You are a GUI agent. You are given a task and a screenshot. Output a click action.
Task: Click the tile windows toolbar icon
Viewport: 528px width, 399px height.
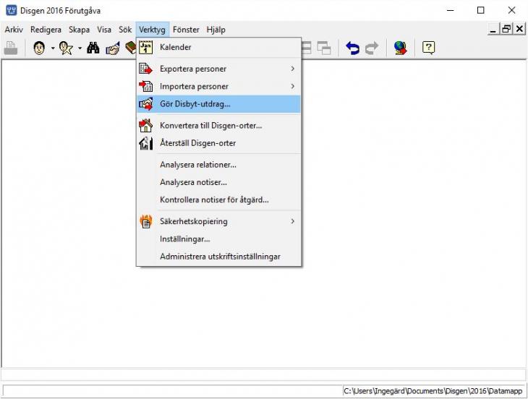coord(307,48)
